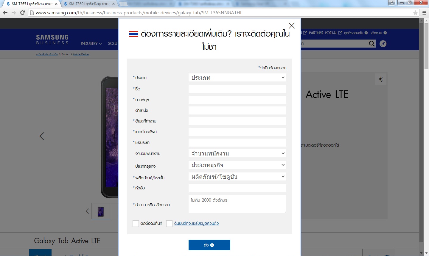Viewport: 429px width, 256px height.
Task: Click the เข้าระบบ login link
Action: [x=378, y=33]
